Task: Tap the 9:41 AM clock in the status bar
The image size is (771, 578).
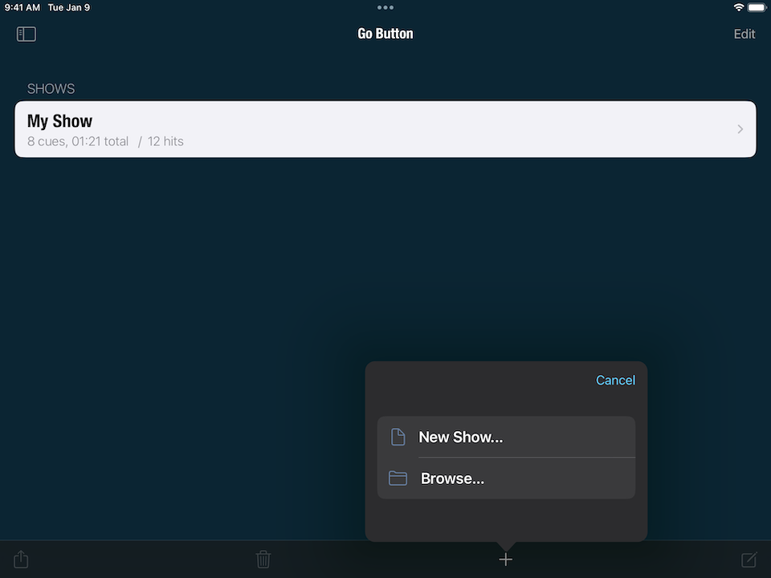Action: tap(22, 7)
